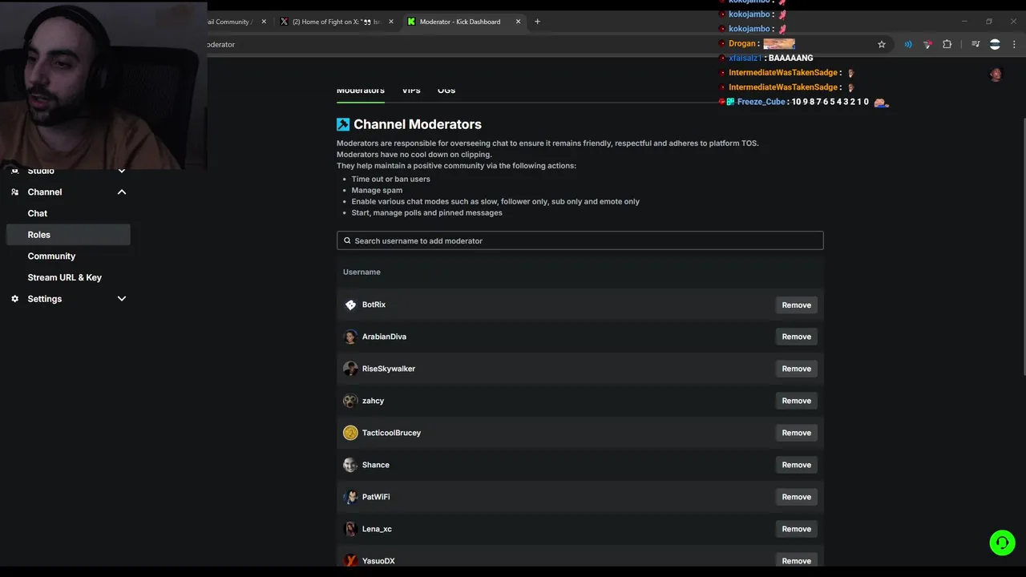The width and height of the screenshot is (1026, 577).
Task: Click the BotRix username
Action: 374,305
